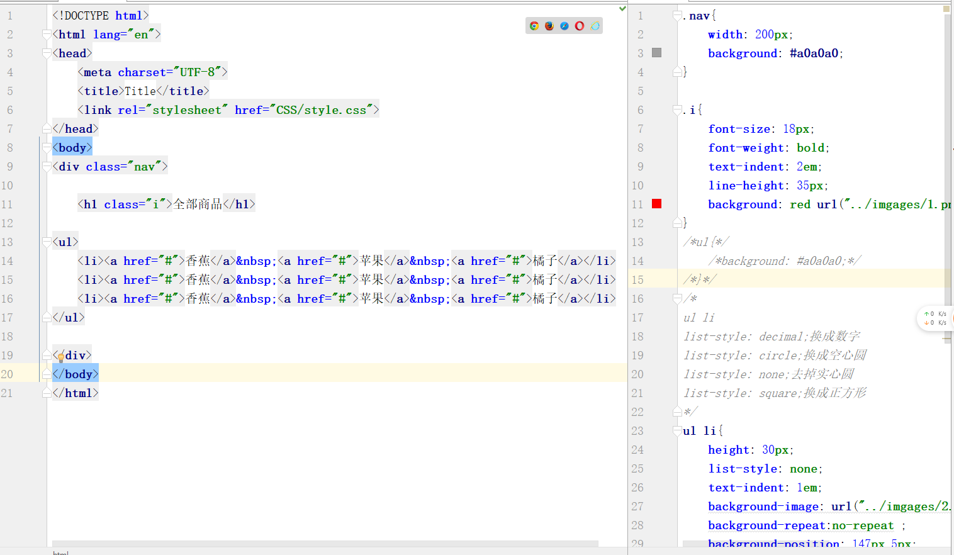This screenshot has height=555, width=954.
Task: Click the green inspection checkmark indicator
Action: (622, 9)
